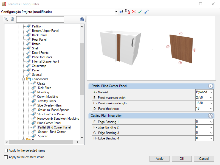The width and height of the screenshot is (220, 165).
Task: Select Special in the tree
Action: pyautogui.click(x=37, y=75)
